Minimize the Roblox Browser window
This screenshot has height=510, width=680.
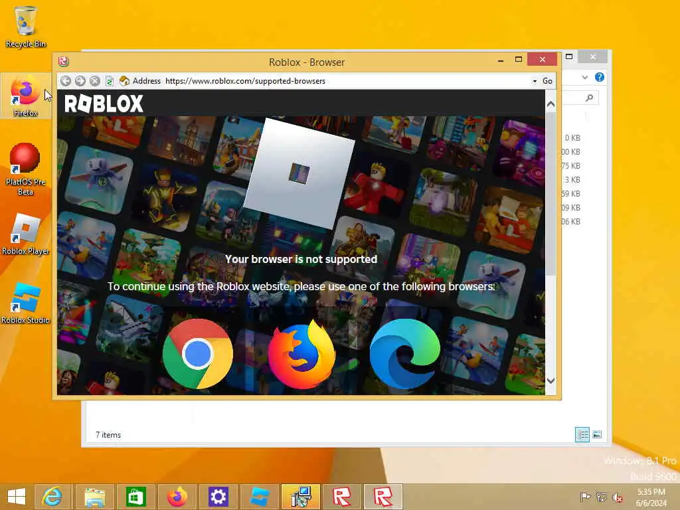tap(501, 60)
